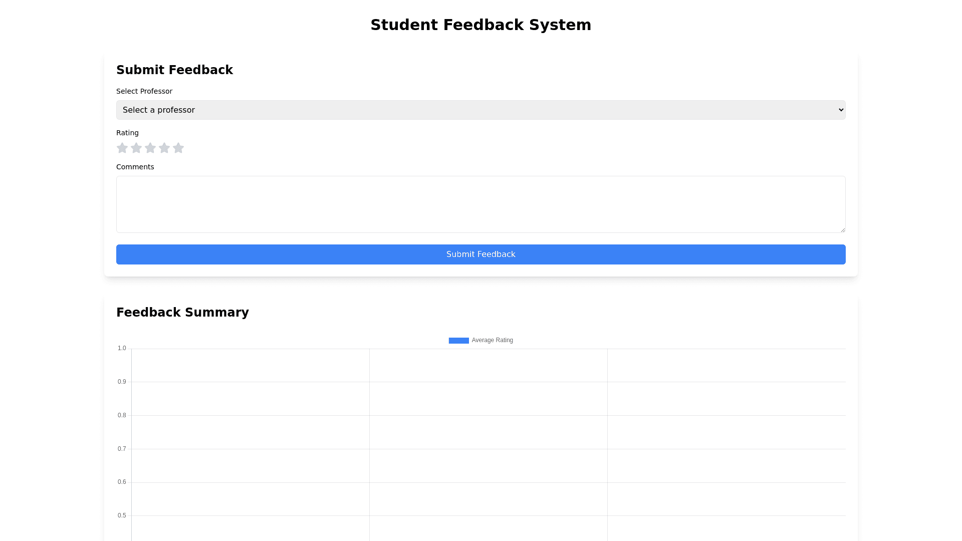Screen dimensions: 962x541
Task: Select the fourth rating star
Action: pyautogui.click(x=164, y=148)
